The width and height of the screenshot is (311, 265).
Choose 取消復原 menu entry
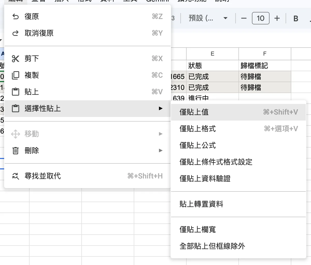[88, 33]
